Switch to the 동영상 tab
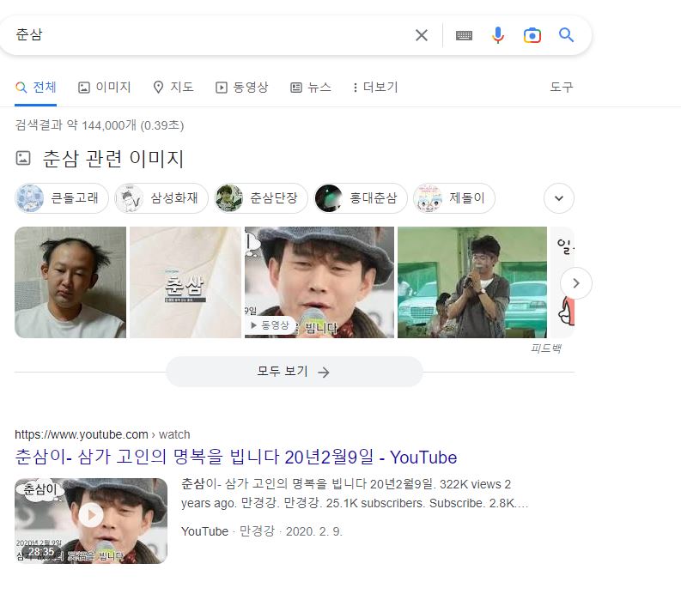Image resolution: width=681 pixels, height=594 pixels. [x=242, y=88]
